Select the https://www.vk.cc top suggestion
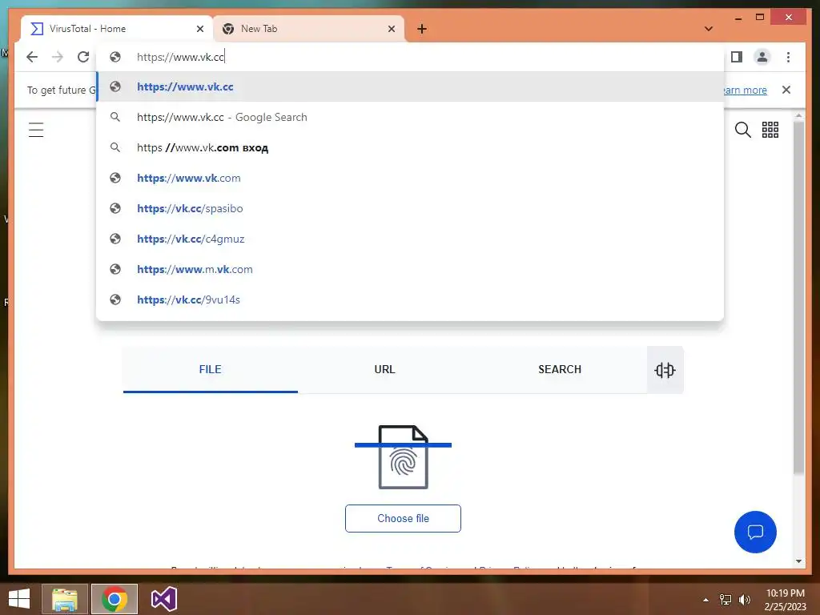 coord(410,86)
